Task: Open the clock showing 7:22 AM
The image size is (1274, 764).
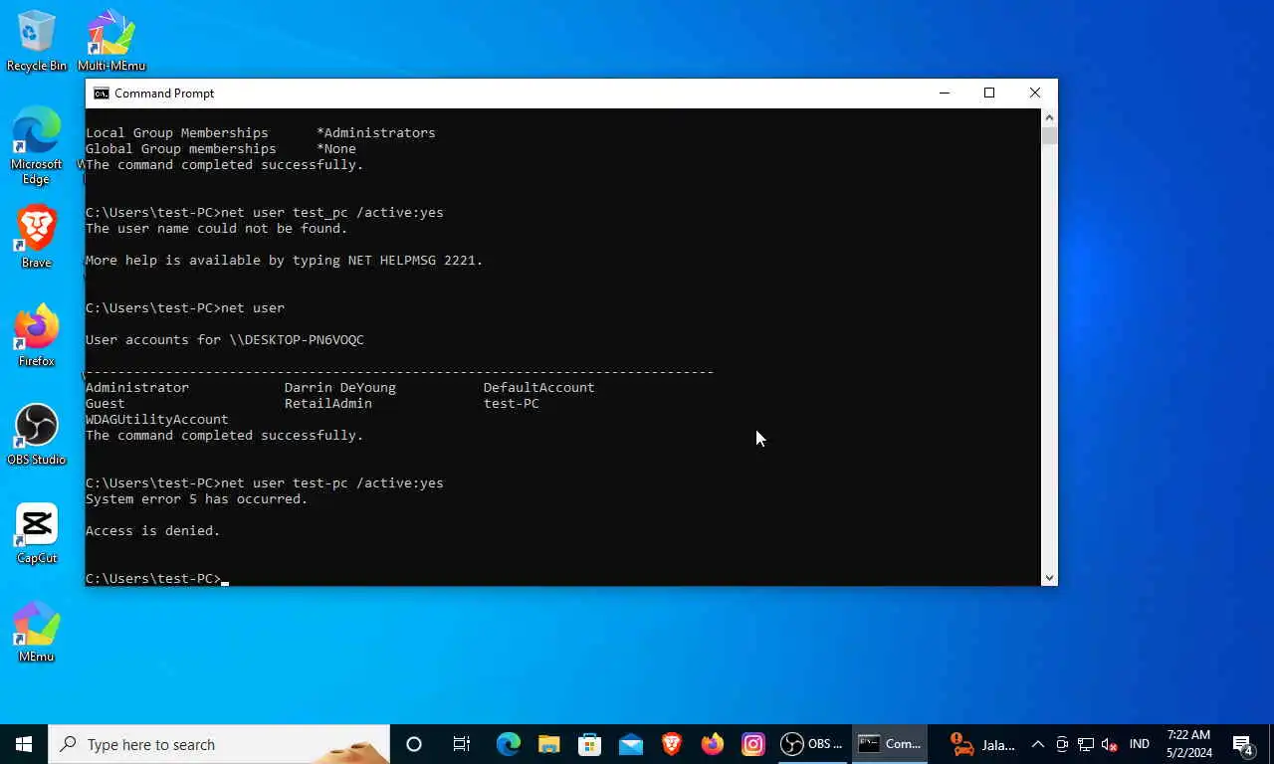Action: (1189, 744)
